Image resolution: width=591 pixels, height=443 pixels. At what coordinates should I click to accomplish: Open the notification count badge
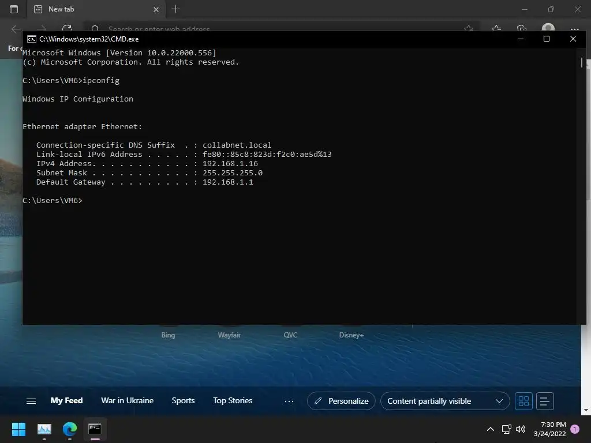(x=575, y=429)
